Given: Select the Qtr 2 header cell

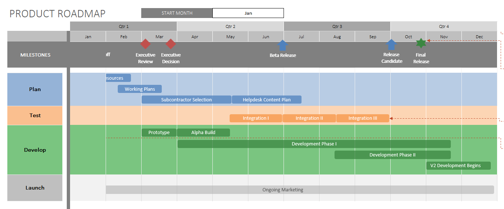Looking at the screenshot, I should (x=230, y=26).
